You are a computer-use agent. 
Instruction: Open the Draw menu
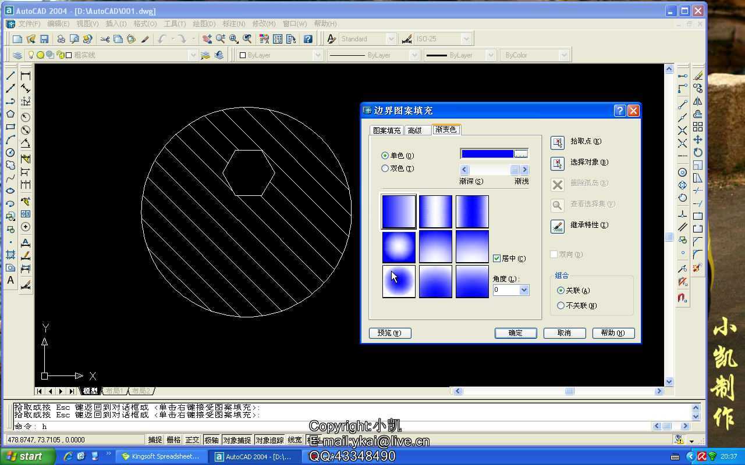(x=204, y=24)
